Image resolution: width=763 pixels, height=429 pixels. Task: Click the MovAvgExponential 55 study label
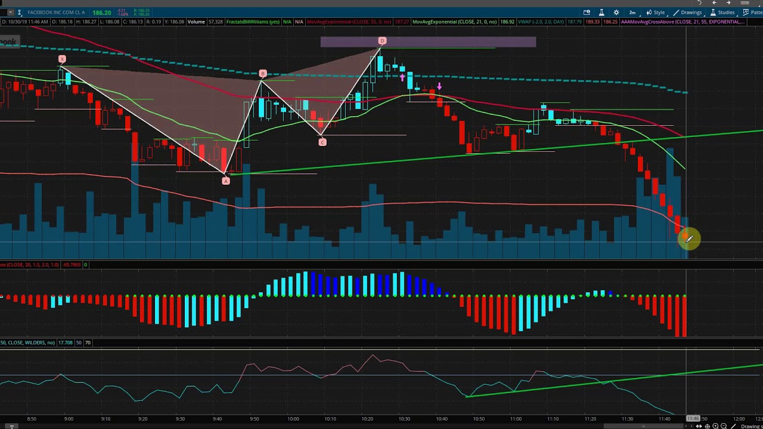coord(349,22)
